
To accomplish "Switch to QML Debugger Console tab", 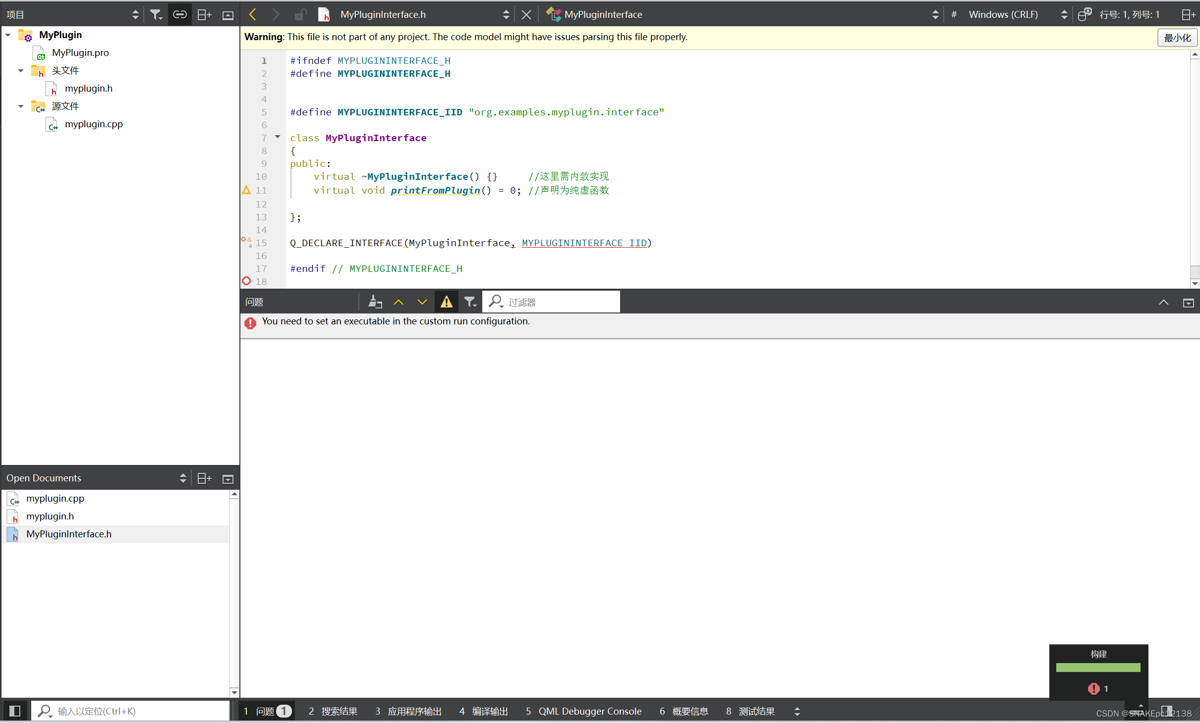I will pyautogui.click(x=583, y=711).
